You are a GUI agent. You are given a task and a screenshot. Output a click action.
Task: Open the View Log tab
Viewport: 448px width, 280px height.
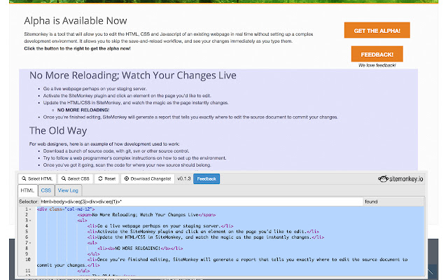[x=68, y=190]
